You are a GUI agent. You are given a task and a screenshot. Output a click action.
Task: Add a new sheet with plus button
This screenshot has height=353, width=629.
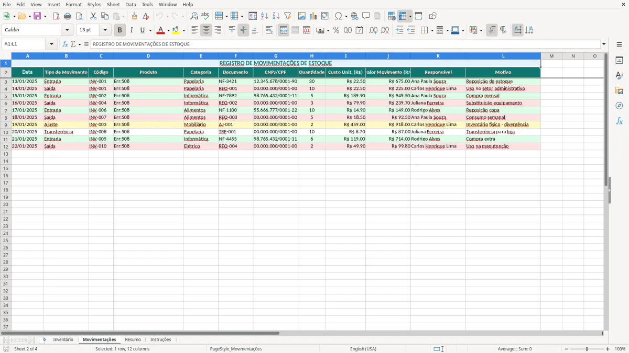(x=44, y=340)
